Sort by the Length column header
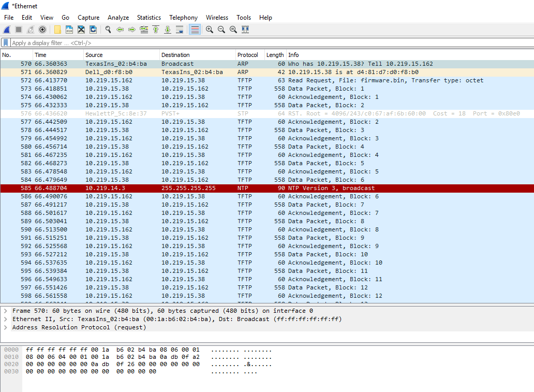Image resolution: width=534 pixels, height=392 pixels. (x=275, y=55)
